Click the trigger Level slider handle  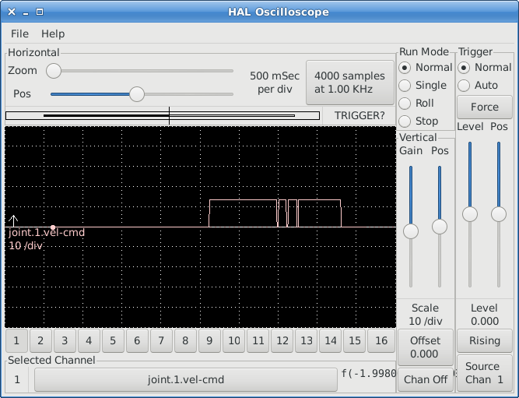(x=470, y=214)
